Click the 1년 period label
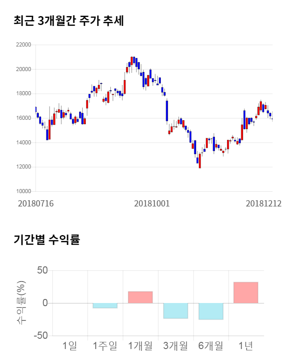This screenshot has width=286, height=362. tap(246, 345)
